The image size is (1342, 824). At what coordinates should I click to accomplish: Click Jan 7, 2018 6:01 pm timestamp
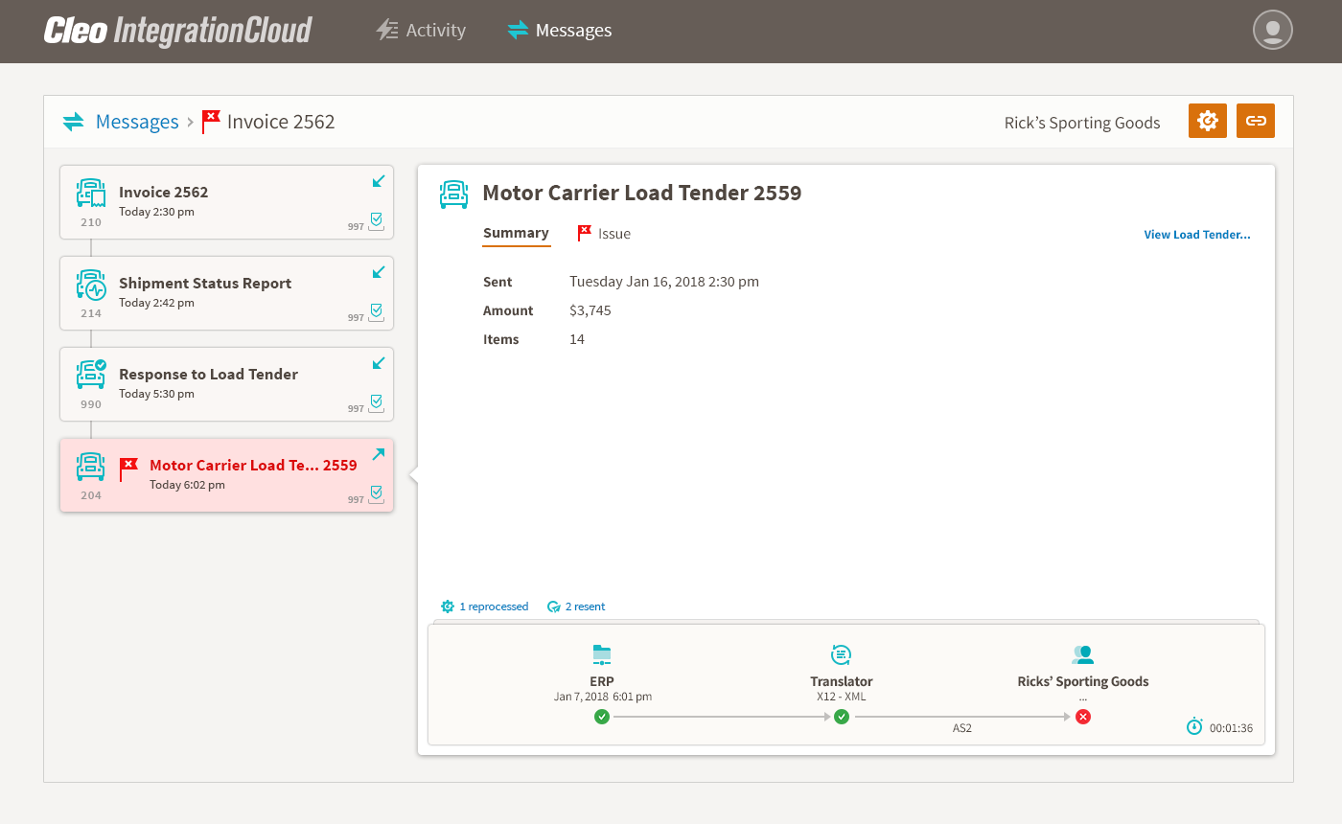603,697
